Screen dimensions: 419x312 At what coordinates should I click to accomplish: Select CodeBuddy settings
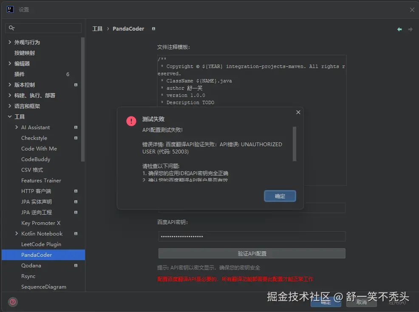click(x=36, y=159)
